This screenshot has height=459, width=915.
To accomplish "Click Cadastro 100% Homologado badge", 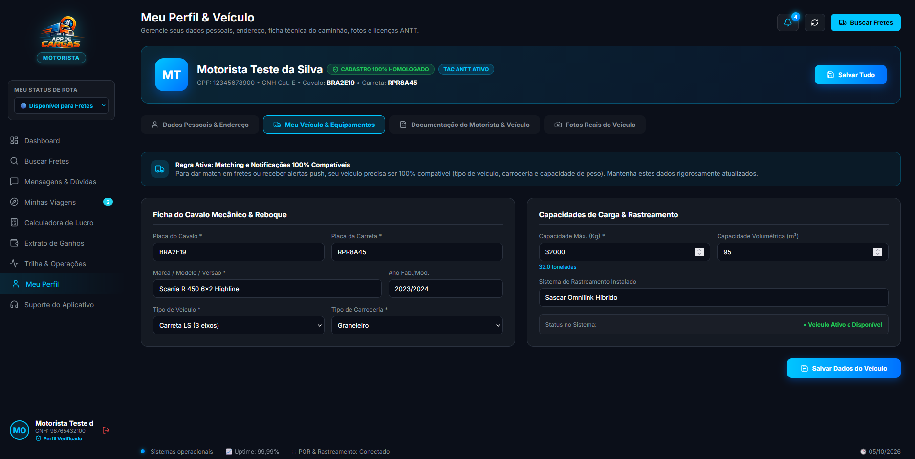I will (x=381, y=69).
